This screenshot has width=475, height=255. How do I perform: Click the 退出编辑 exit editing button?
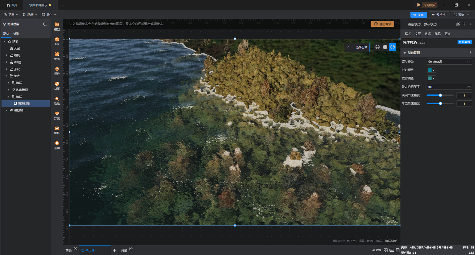pos(383,24)
